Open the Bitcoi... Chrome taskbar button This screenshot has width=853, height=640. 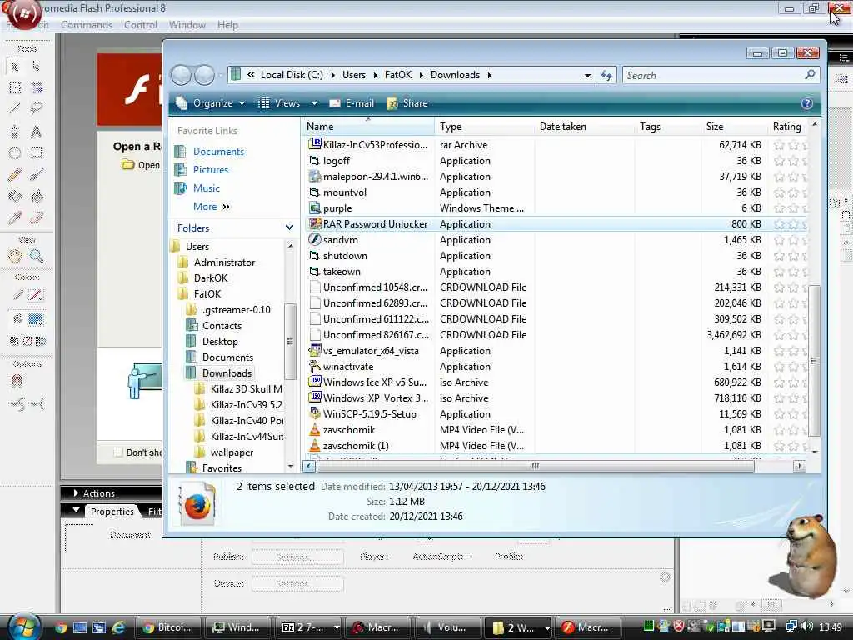click(x=167, y=627)
